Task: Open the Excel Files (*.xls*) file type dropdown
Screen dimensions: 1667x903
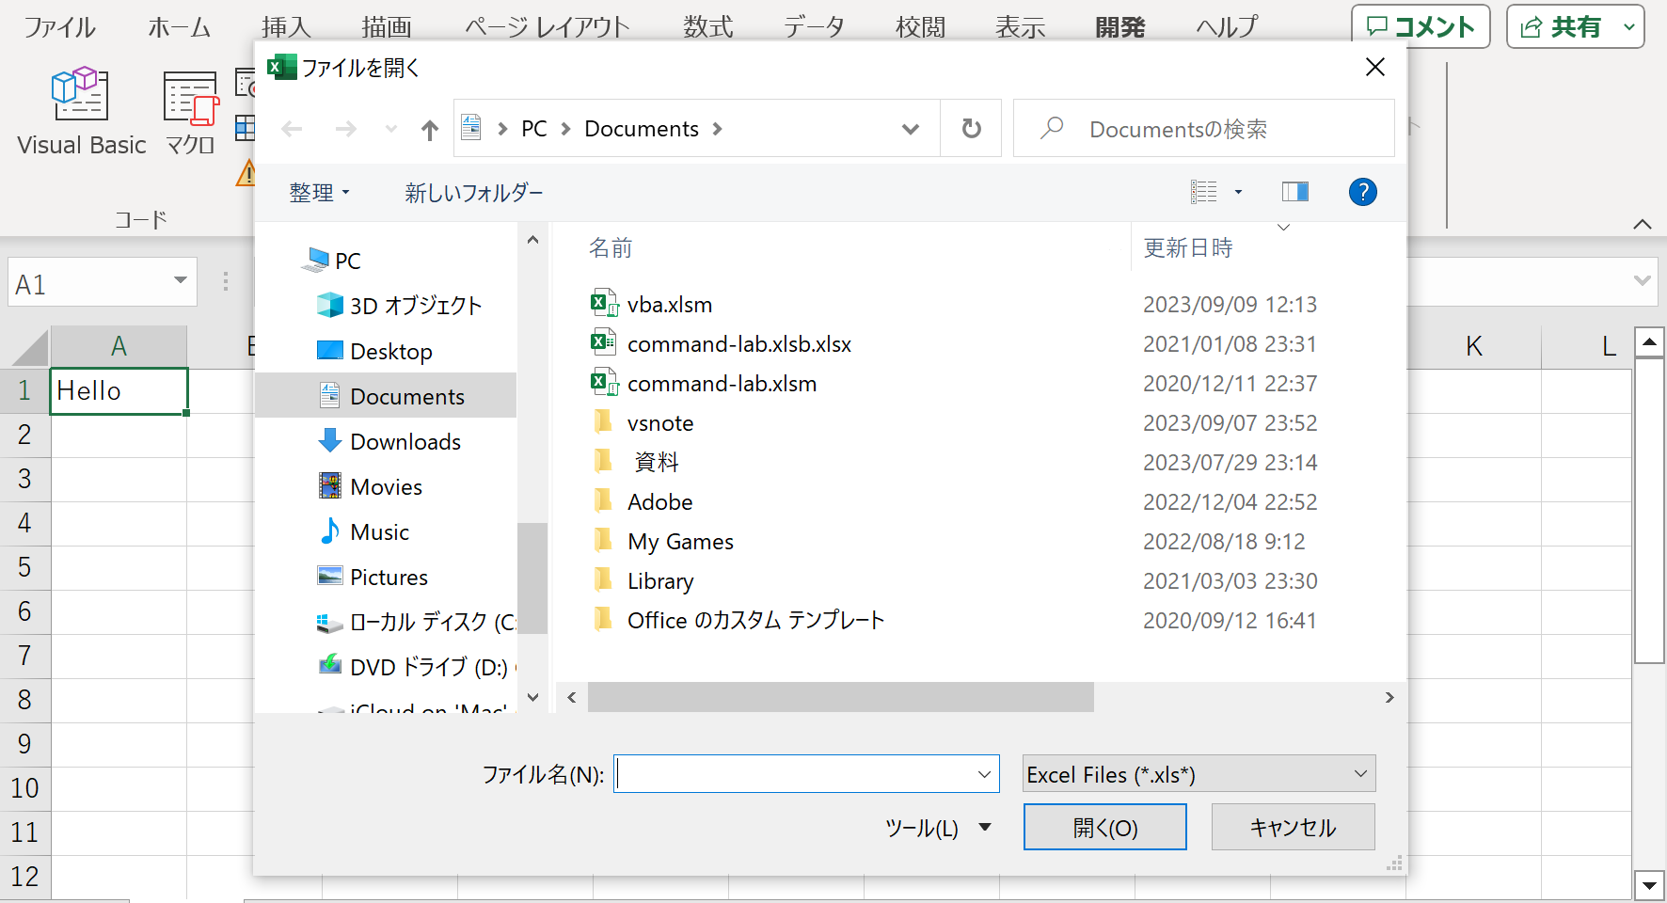Action: click(x=1198, y=773)
